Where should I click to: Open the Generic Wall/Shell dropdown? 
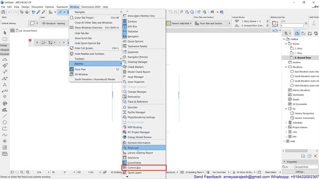[x=179, y=23]
